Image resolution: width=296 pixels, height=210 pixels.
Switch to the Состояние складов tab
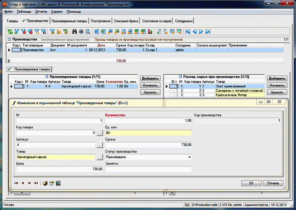(156, 21)
